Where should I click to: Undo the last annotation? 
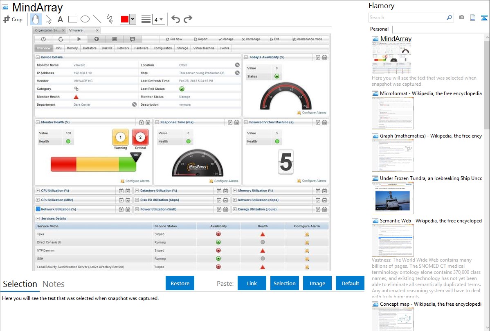[x=175, y=19]
